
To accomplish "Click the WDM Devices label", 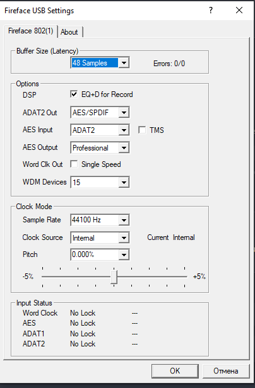I will point(45,182).
